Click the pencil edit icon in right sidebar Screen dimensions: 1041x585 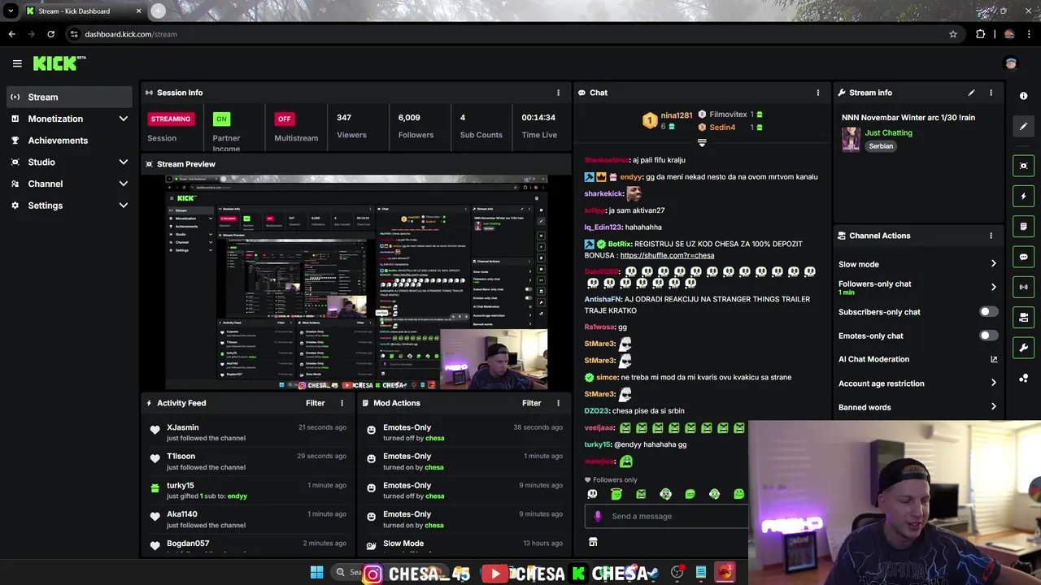coord(1024,126)
